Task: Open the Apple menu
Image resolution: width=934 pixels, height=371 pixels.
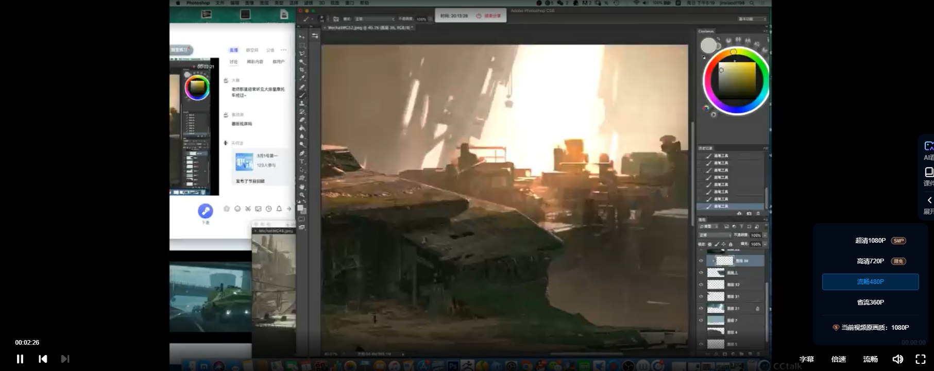Action: [x=178, y=3]
